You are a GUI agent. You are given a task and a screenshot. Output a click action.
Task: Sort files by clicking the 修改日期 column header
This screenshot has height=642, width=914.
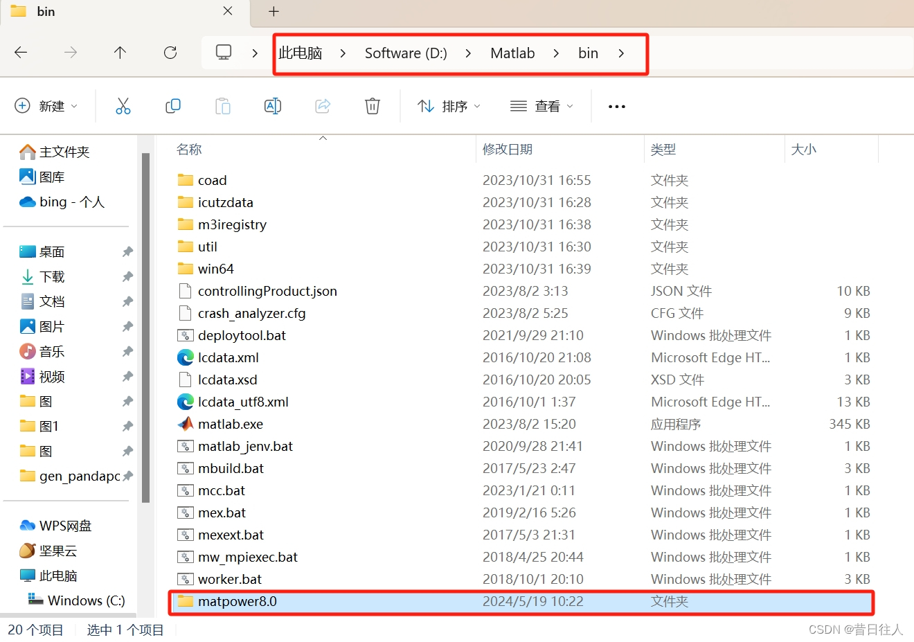click(x=508, y=149)
